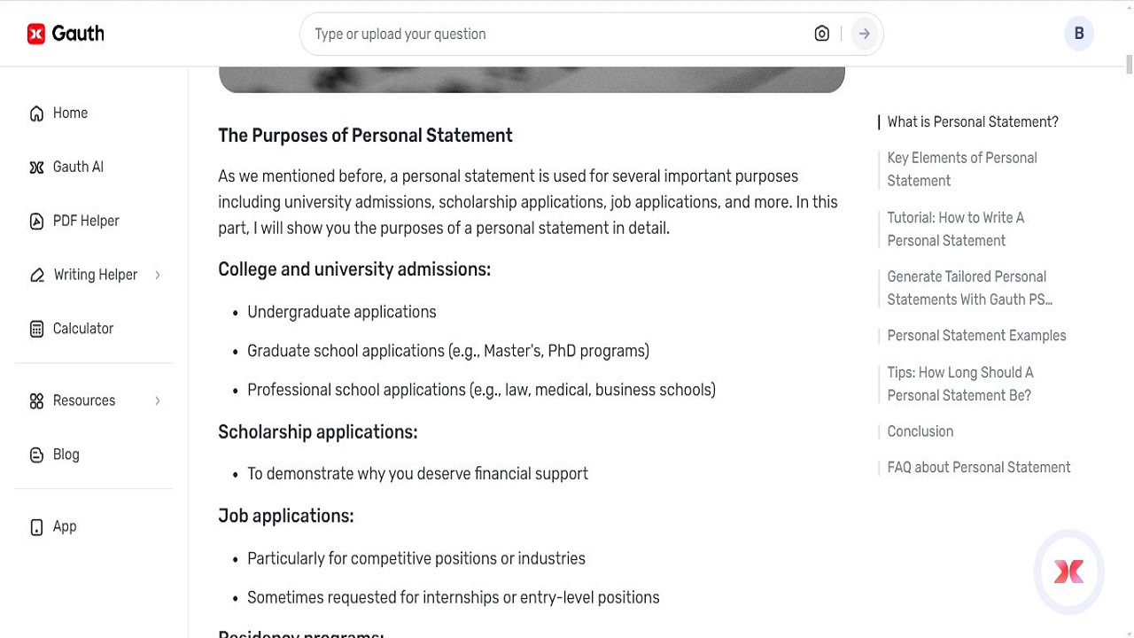The image size is (1134, 638).
Task: Click the App icon in the sidebar
Action: (x=64, y=526)
